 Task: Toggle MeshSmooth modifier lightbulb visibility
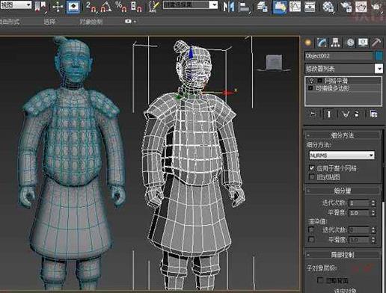pyautogui.click(x=311, y=81)
